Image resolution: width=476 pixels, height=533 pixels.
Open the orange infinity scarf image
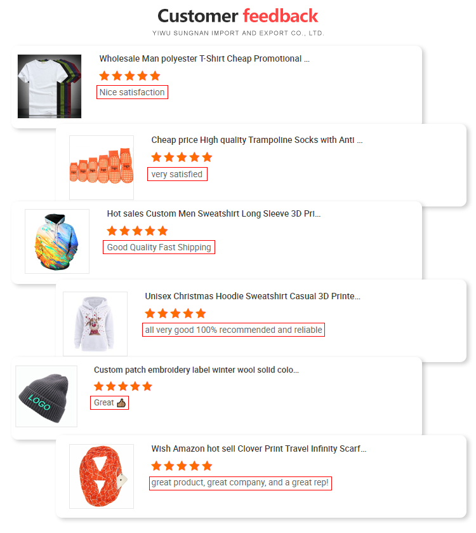click(x=102, y=476)
